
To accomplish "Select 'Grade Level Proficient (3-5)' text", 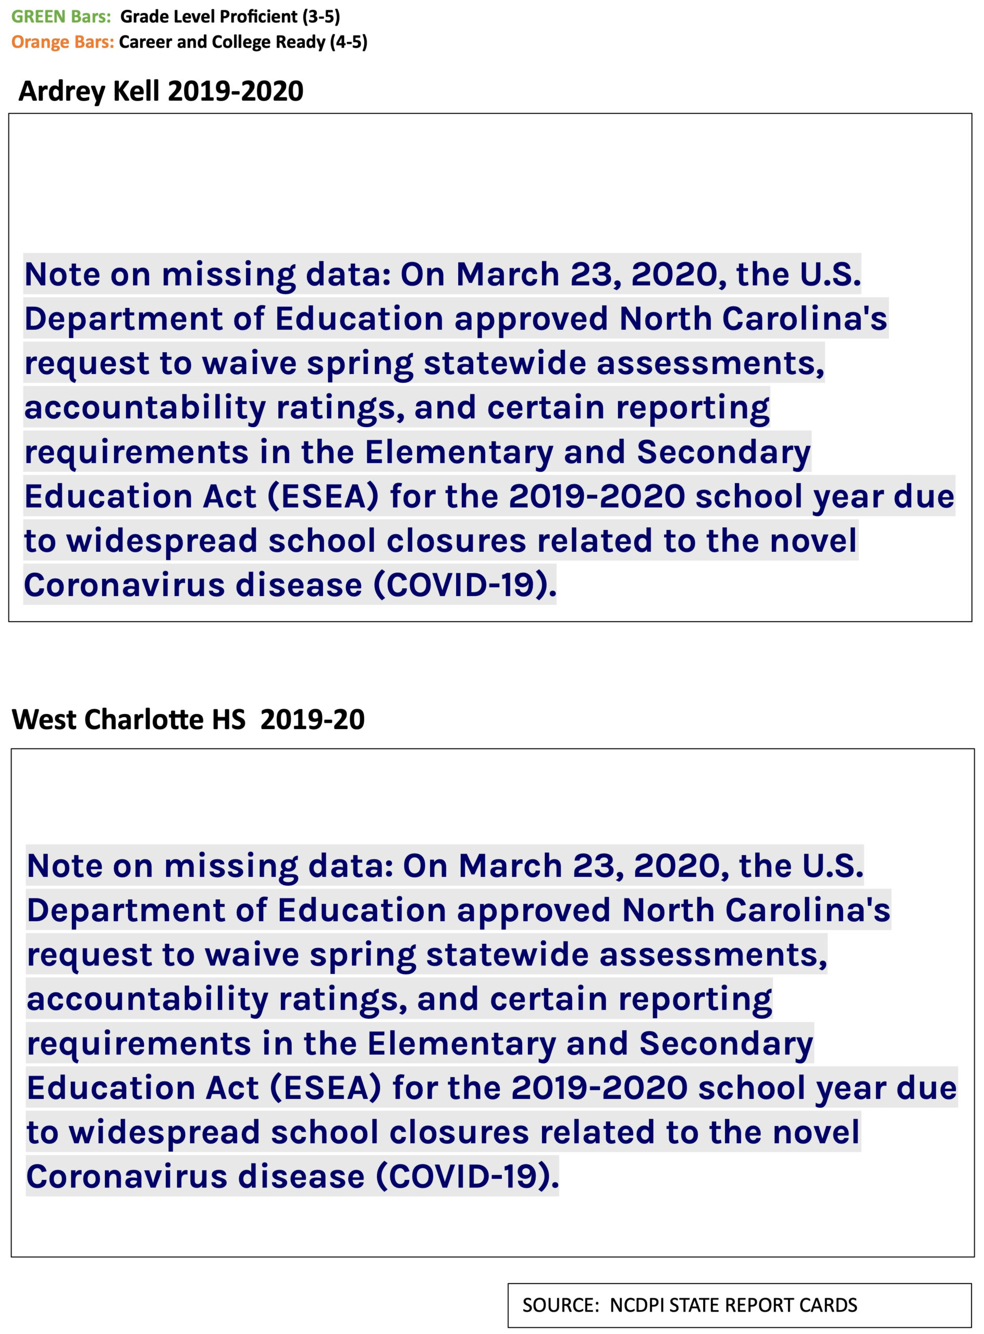I will [230, 17].
